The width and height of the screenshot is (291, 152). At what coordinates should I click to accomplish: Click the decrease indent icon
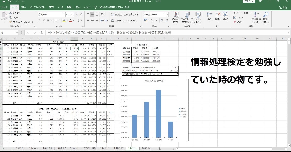coord(102,20)
